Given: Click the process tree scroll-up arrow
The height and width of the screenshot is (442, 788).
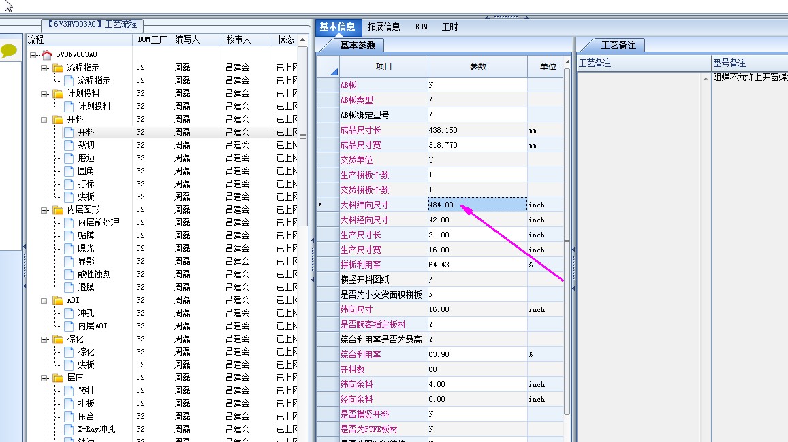Looking at the screenshot, I should [x=302, y=39].
